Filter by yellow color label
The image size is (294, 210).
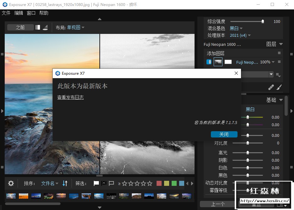167,183
